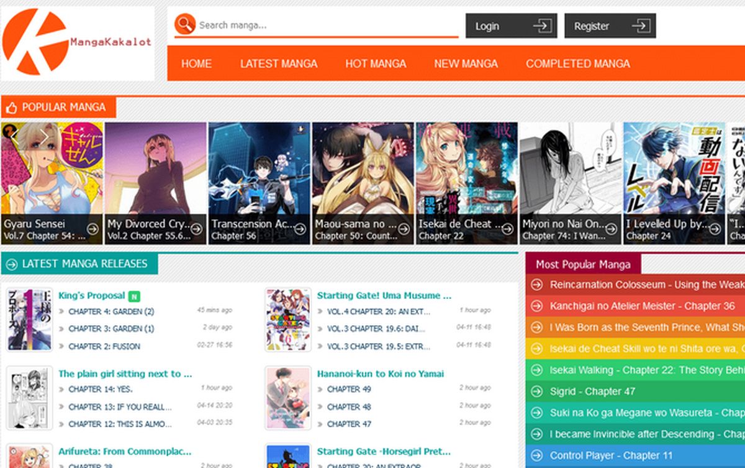Click the arrow icon on Register button

point(641,26)
